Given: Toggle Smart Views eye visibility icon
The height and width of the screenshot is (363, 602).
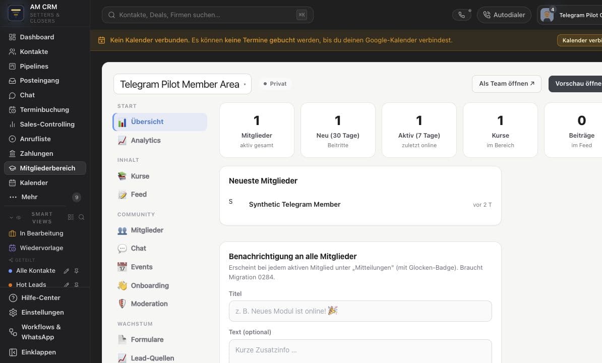Looking at the screenshot, I should (x=19, y=218).
